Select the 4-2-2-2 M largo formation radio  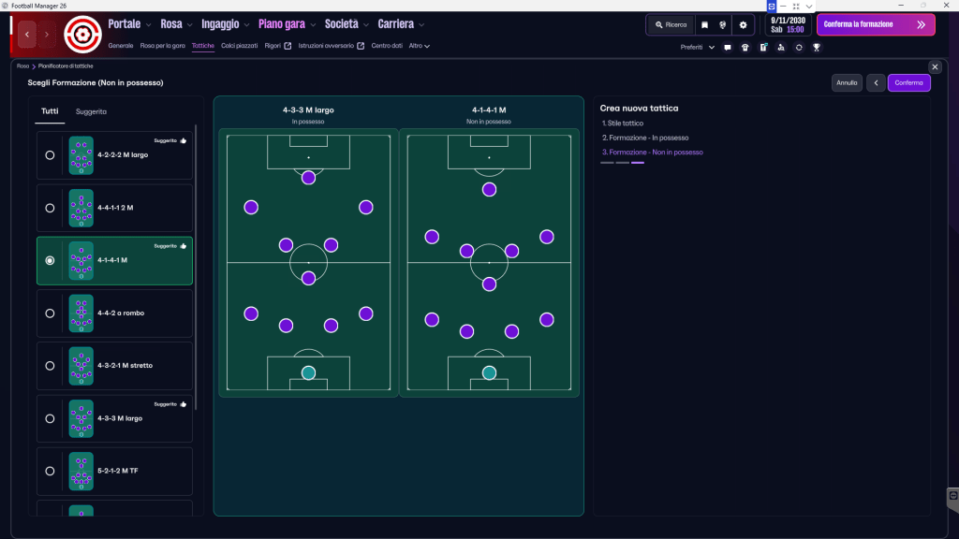[x=50, y=155]
